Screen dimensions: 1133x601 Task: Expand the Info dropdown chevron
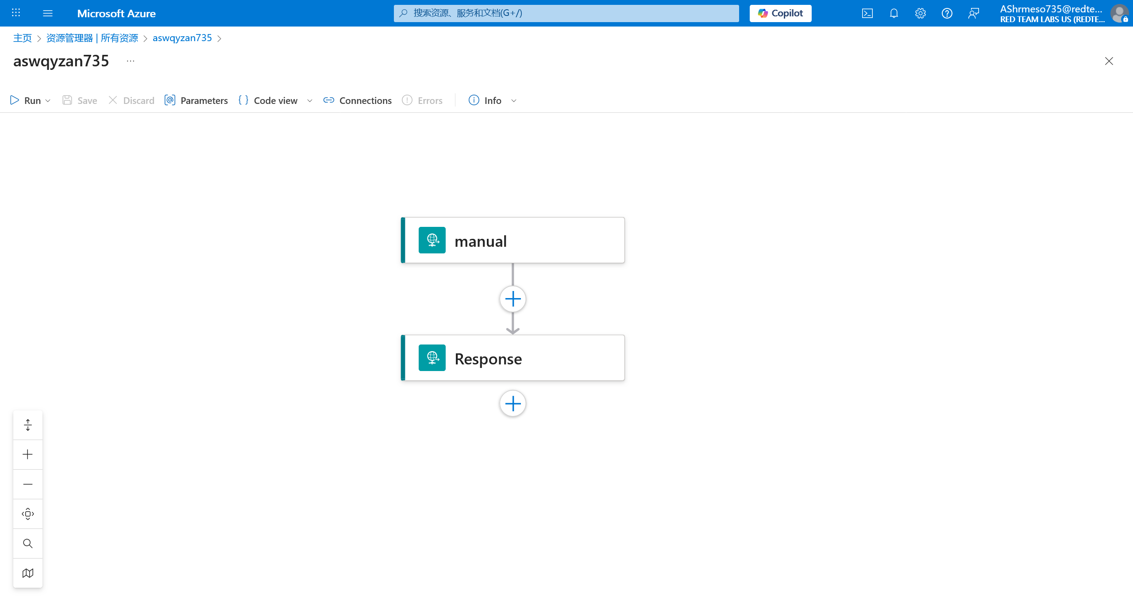pyautogui.click(x=514, y=101)
